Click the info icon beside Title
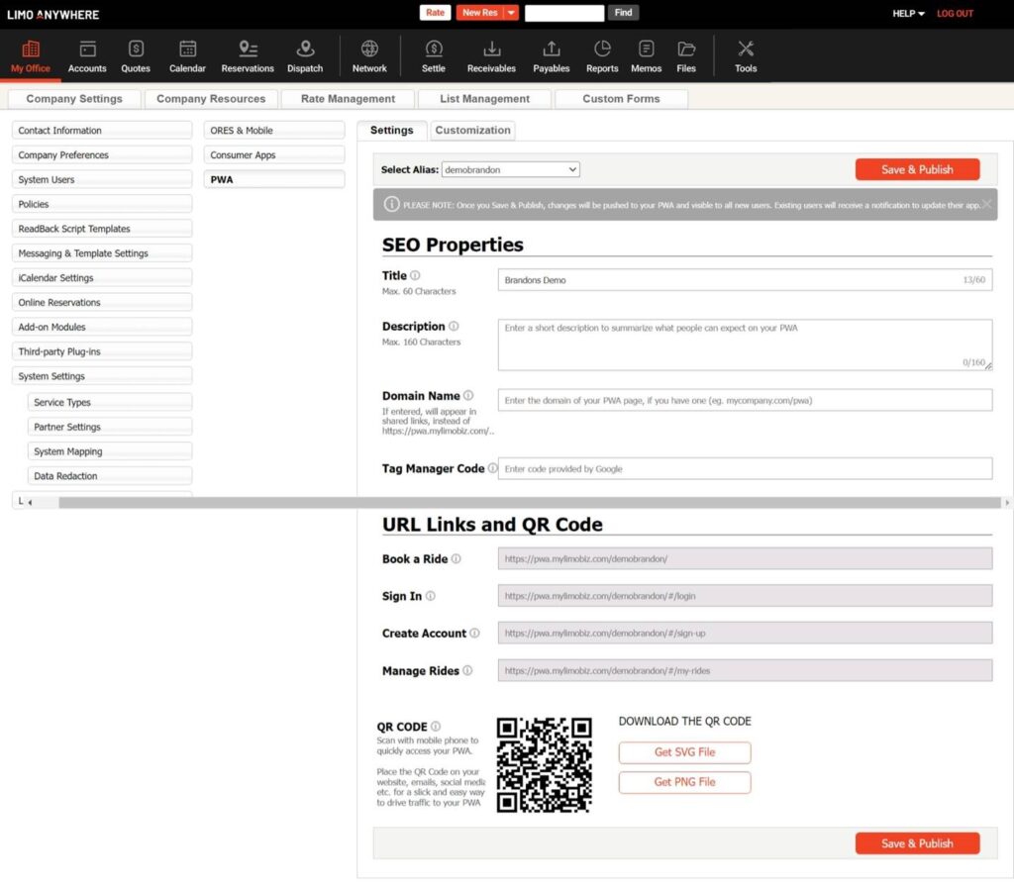The width and height of the screenshot is (1014, 889). pyautogui.click(x=415, y=275)
